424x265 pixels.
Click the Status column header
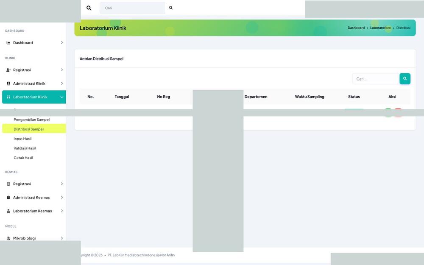tap(354, 97)
